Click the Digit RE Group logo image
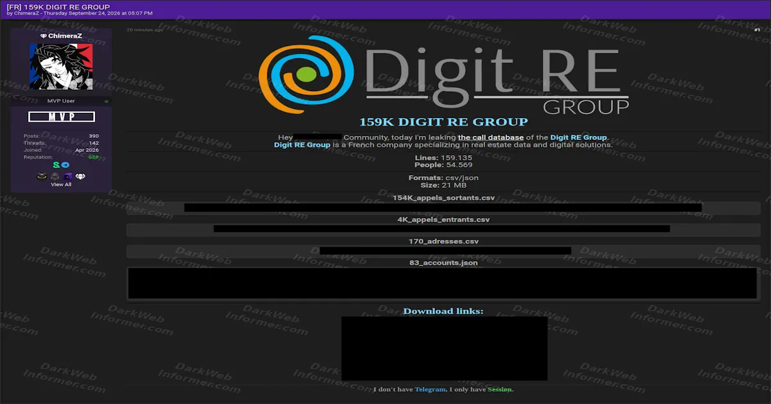The width and height of the screenshot is (771, 404). (444, 74)
